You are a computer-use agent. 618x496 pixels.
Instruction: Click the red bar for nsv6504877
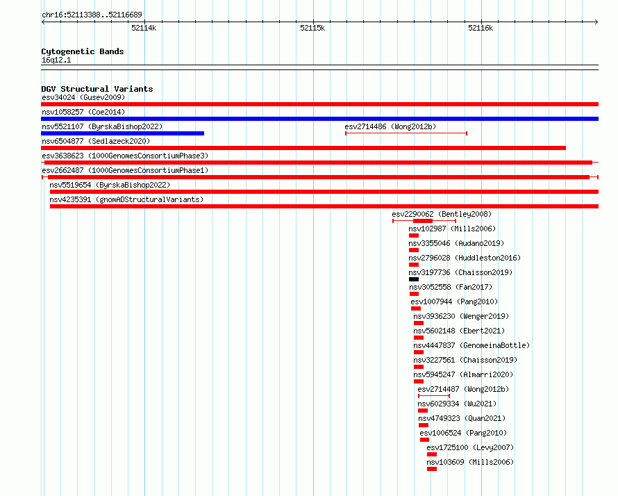click(x=303, y=148)
